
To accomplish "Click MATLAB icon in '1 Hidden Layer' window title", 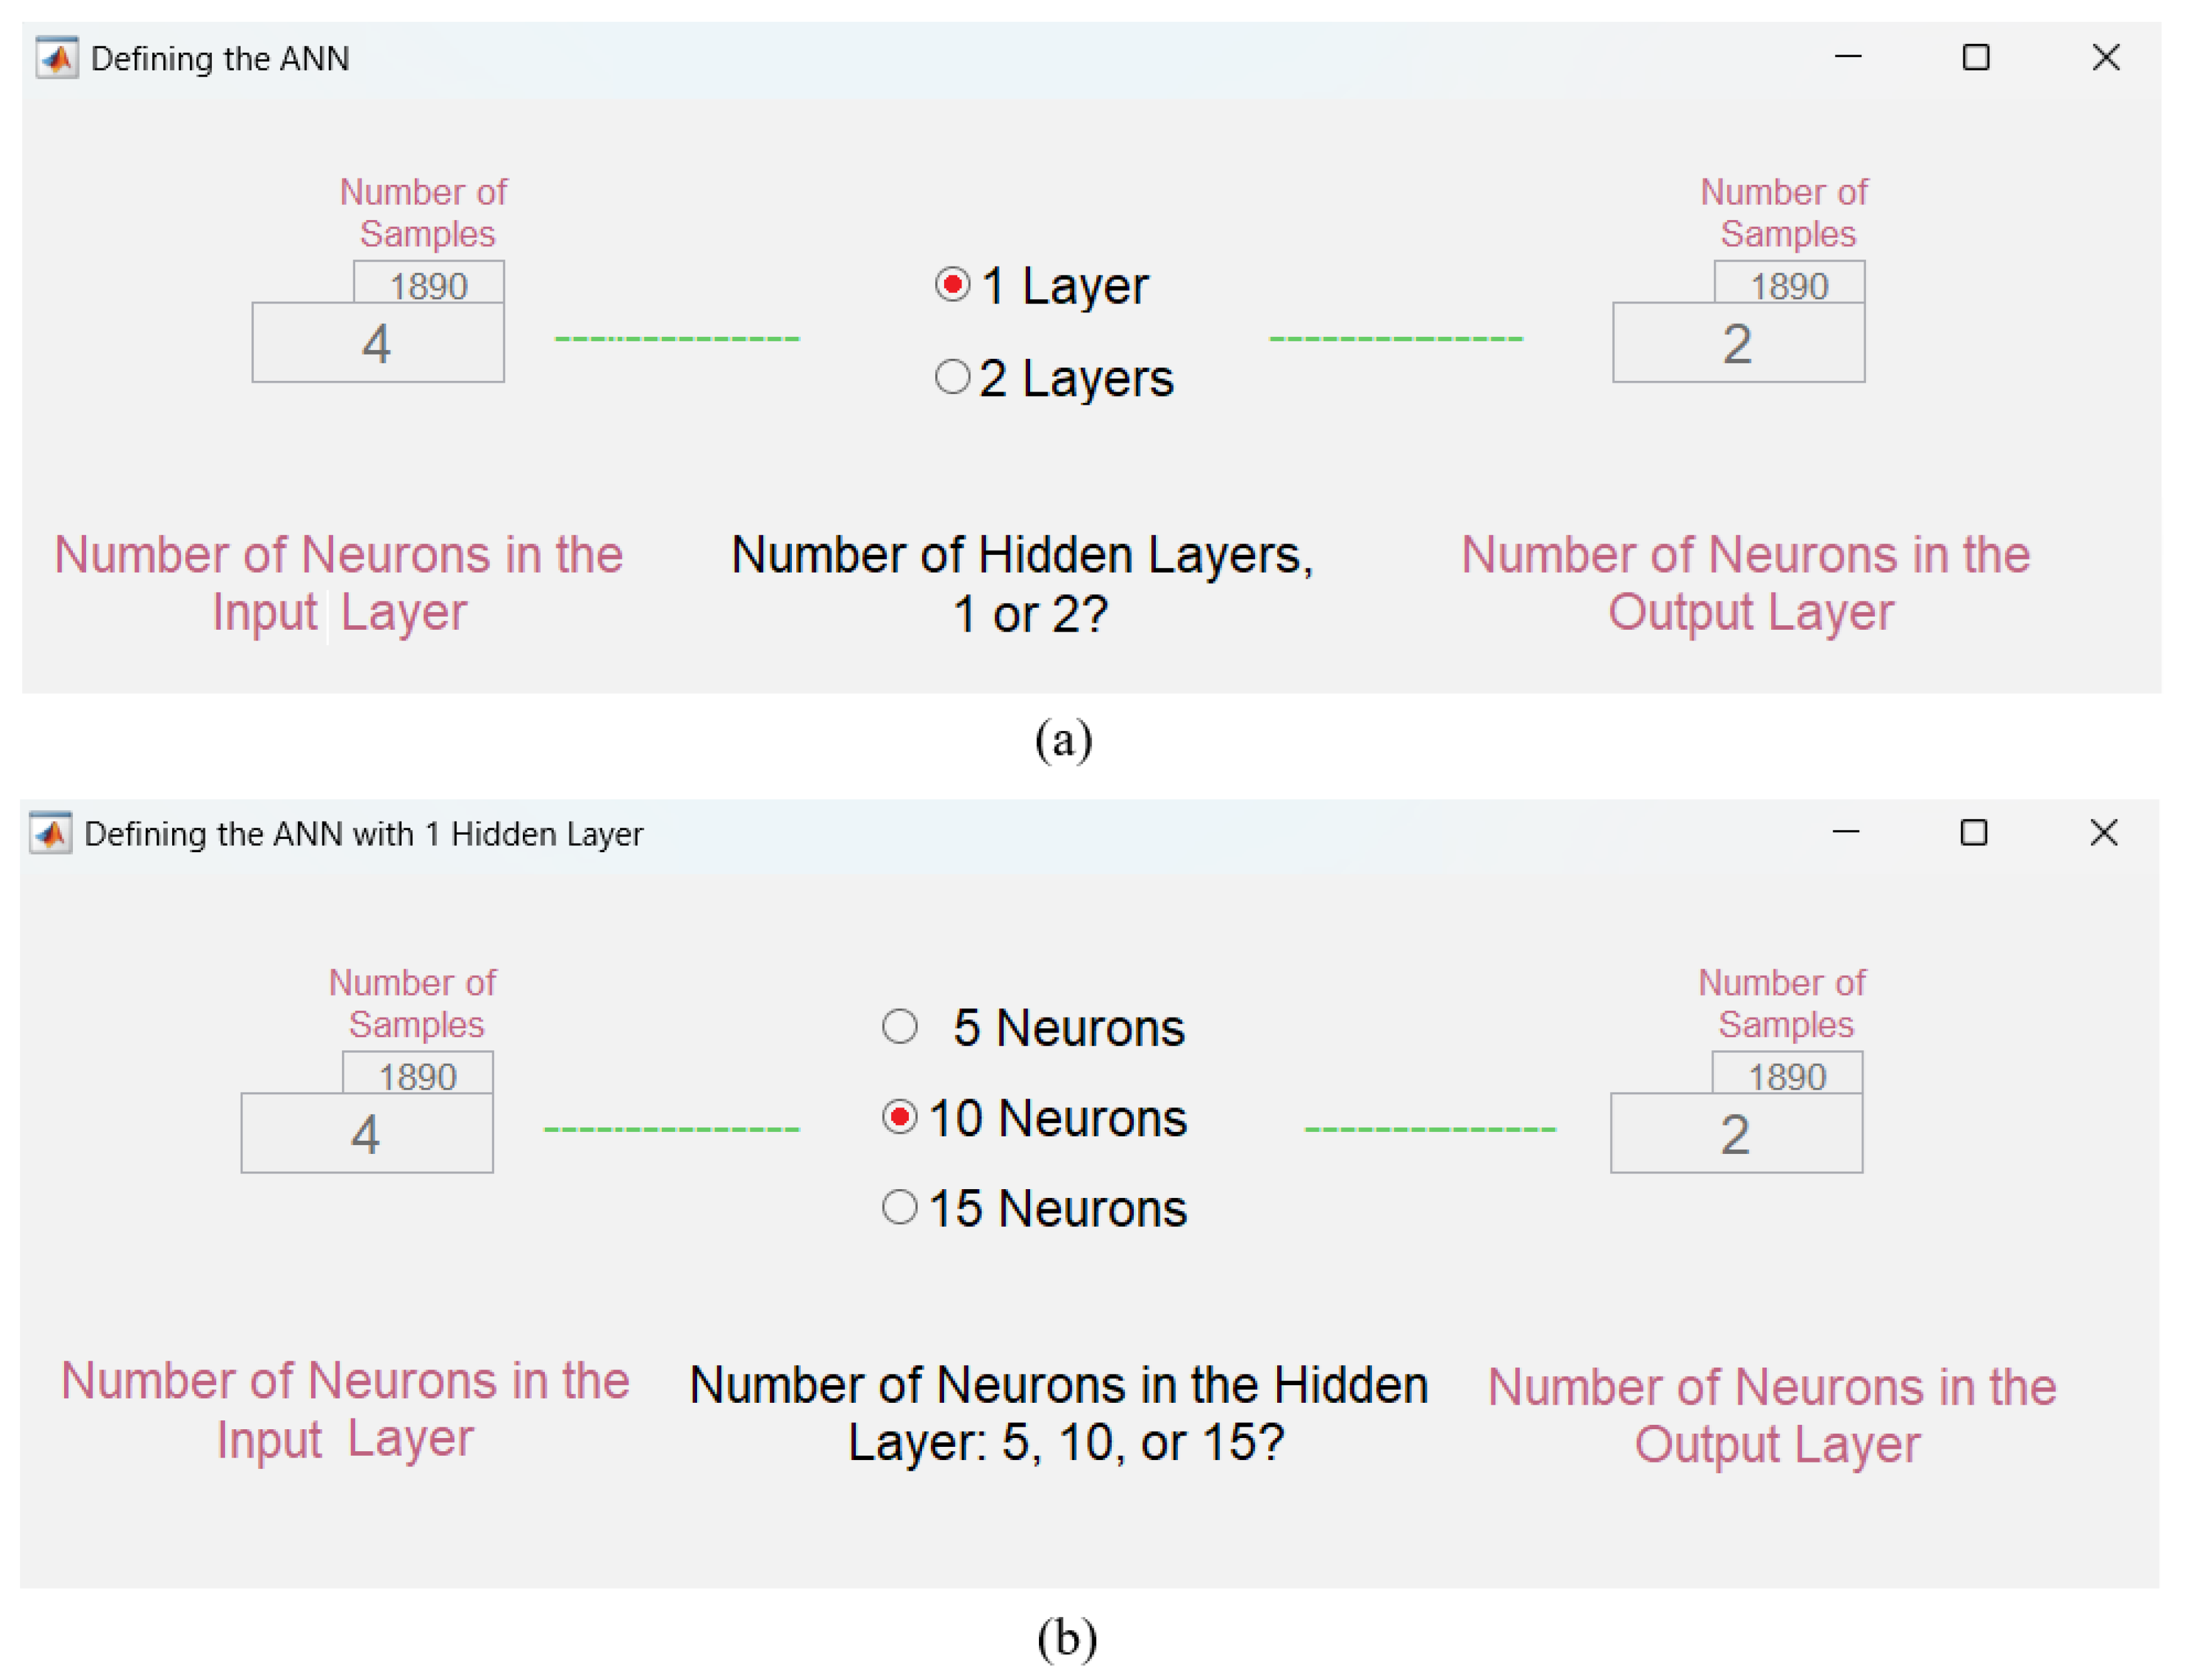I will pos(51,833).
